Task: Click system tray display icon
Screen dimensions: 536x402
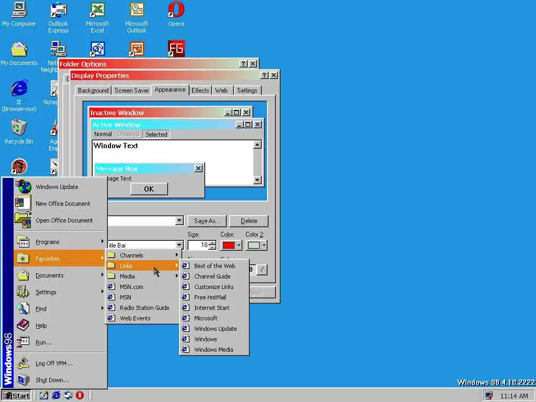Action: click(x=488, y=396)
